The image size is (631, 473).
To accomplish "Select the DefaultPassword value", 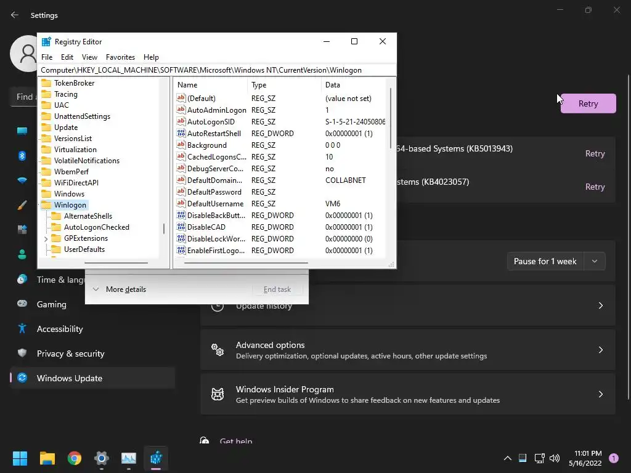I will click(x=214, y=192).
